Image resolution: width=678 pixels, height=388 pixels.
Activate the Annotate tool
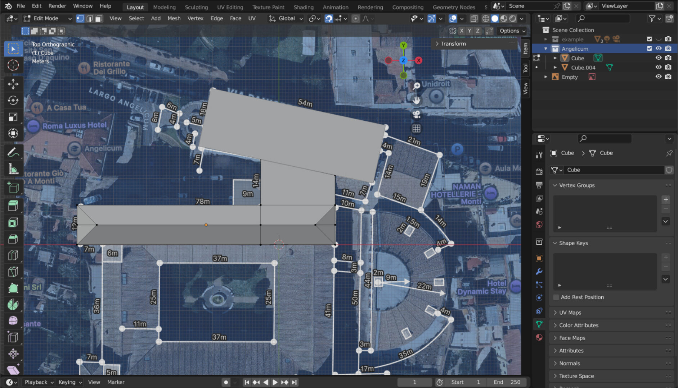[13, 152]
